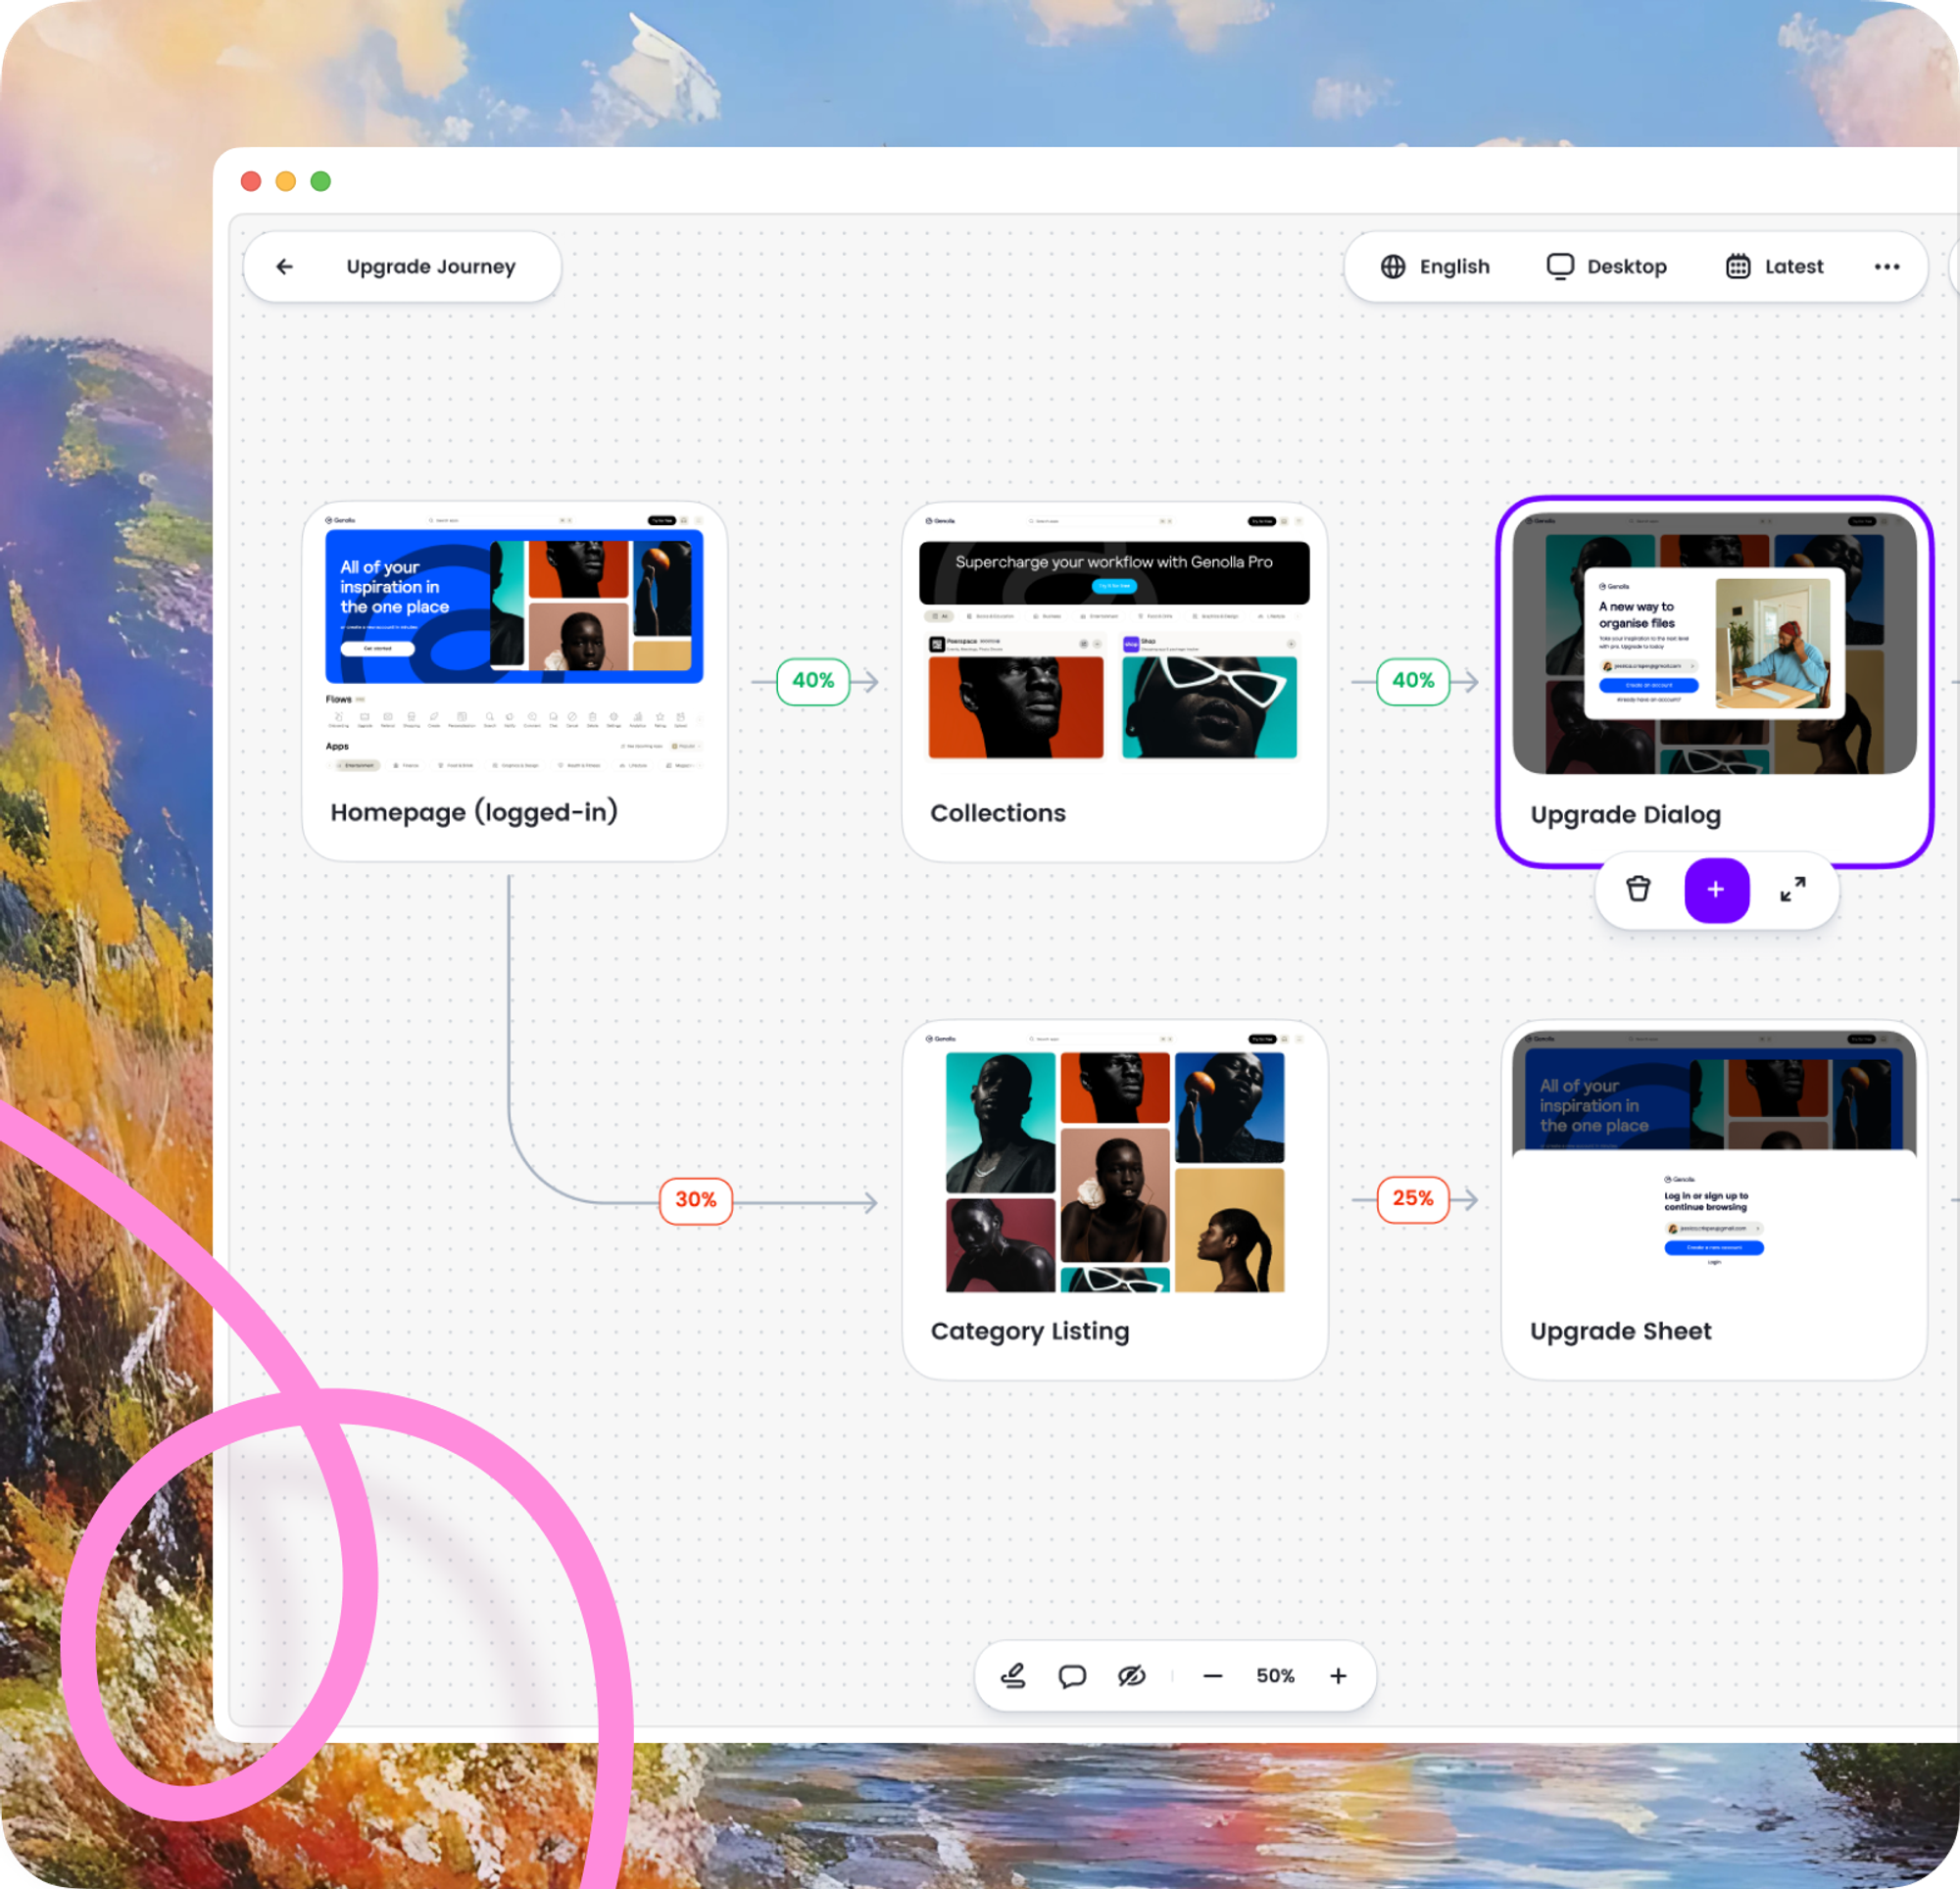Zoom out with the minus button

tap(1212, 1675)
